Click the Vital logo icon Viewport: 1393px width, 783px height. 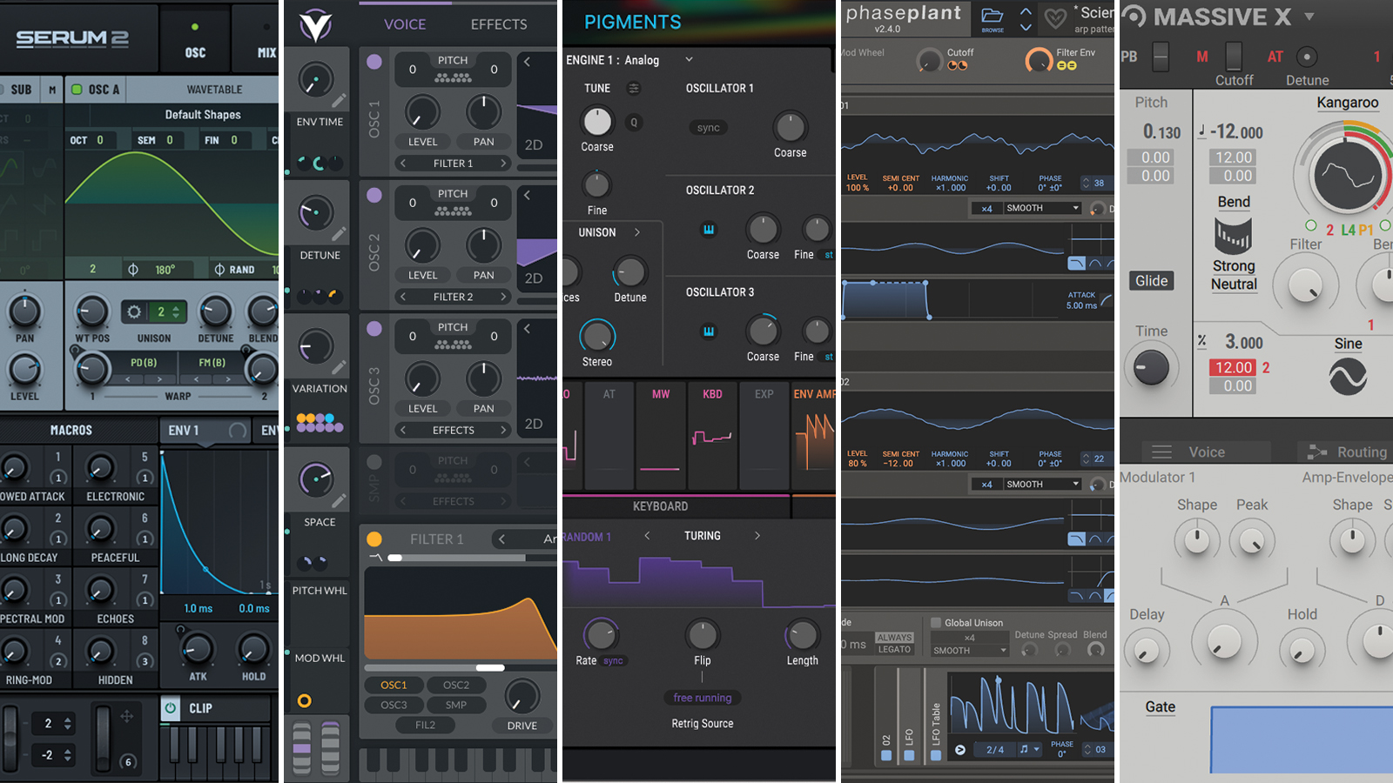point(315,26)
